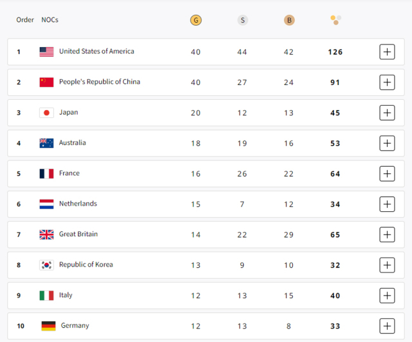Click the Japan flag icon
The width and height of the screenshot is (412, 342).
(x=46, y=113)
